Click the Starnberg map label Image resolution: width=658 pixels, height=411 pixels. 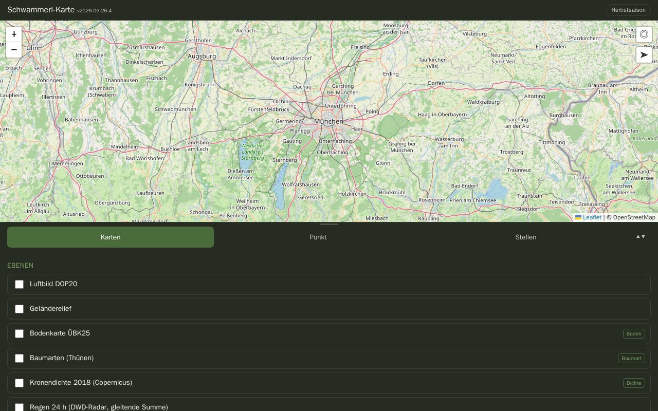[285, 160]
